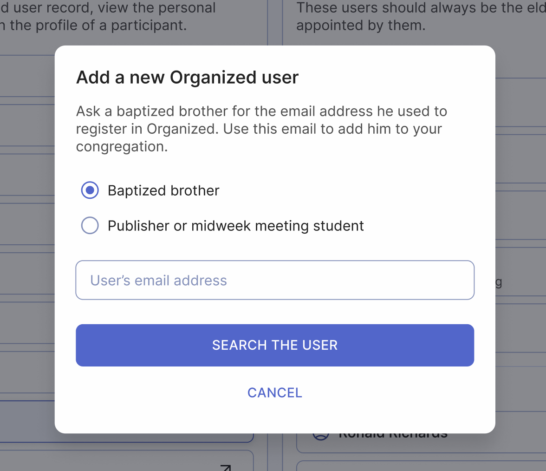Image resolution: width=546 pixels, height=471 pixels.
Task: Click the blue search button
Action: [274, 345]
